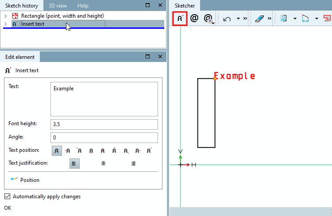Uncheck Automatically apply changes
Viewport: 332px width, 216px height.
pyautogui.click(x=8, y=197)
